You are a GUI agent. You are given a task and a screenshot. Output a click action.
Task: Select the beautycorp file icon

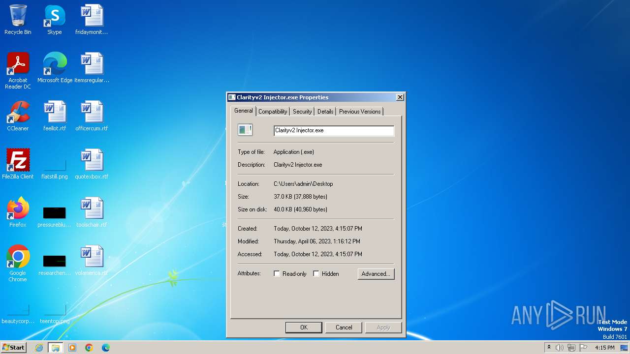[18, 315]
